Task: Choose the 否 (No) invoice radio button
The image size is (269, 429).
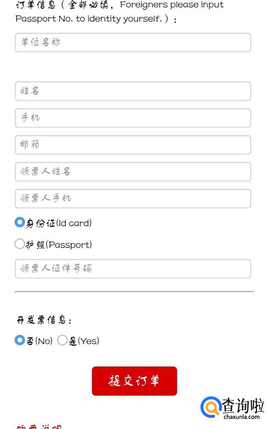Action: pyautogui.click(x=19, y=340)
